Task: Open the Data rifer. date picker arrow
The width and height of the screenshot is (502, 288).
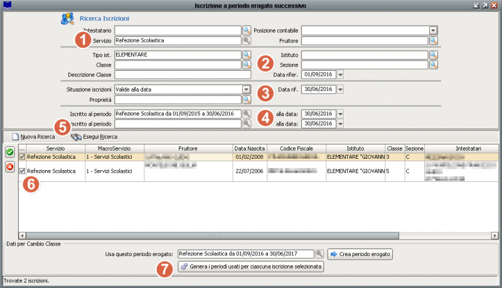Action: coord(340,75)
